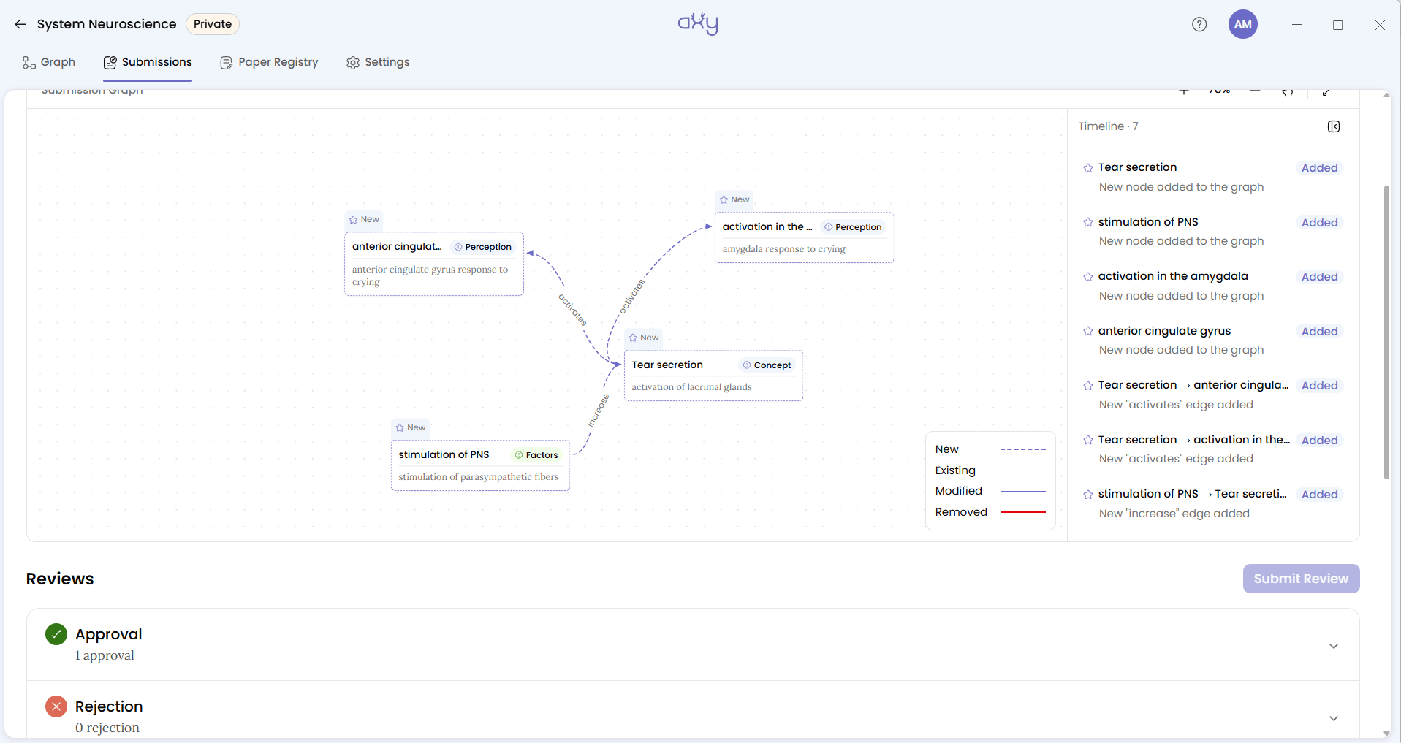Click the 'Removed' legend entry

click(x=990, y=512)
